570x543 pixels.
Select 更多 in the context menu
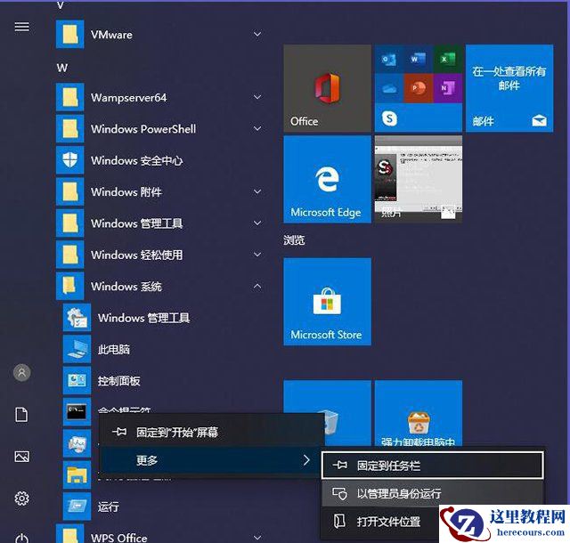212,460
